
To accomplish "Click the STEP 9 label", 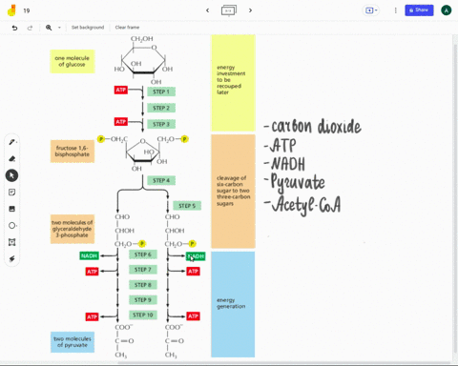I will click(x=143, y=300).
